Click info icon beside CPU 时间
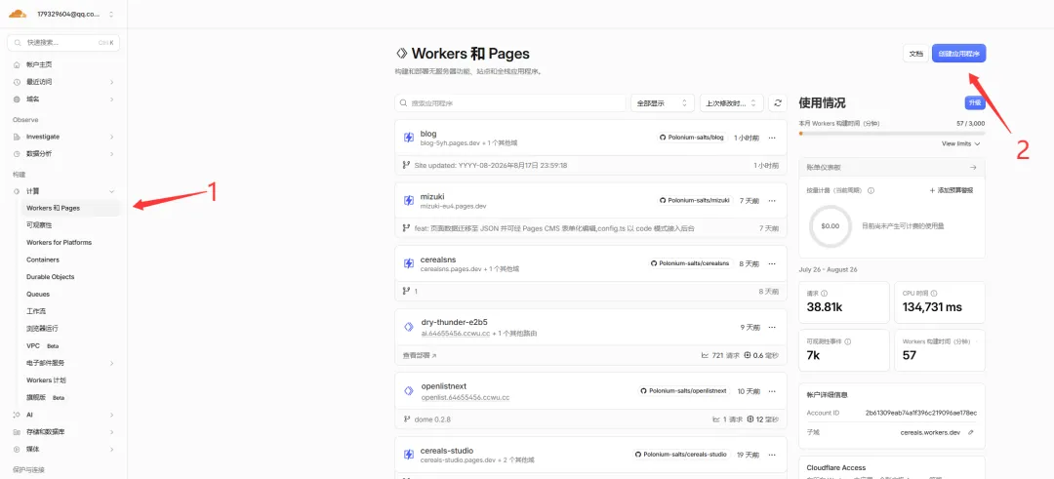 point(934,294)
